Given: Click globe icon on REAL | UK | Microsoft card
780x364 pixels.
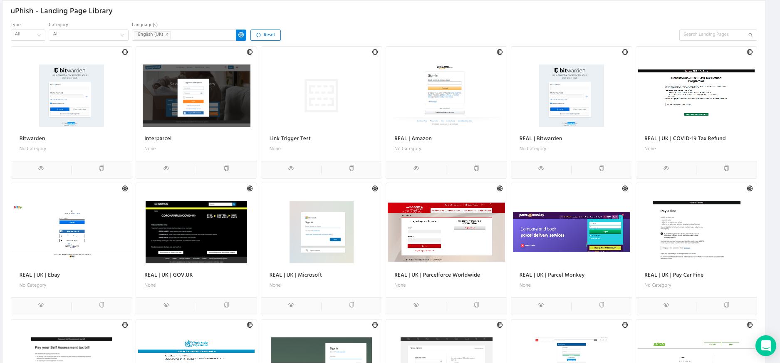Looking at the screenshot, I should coord(375,188).
